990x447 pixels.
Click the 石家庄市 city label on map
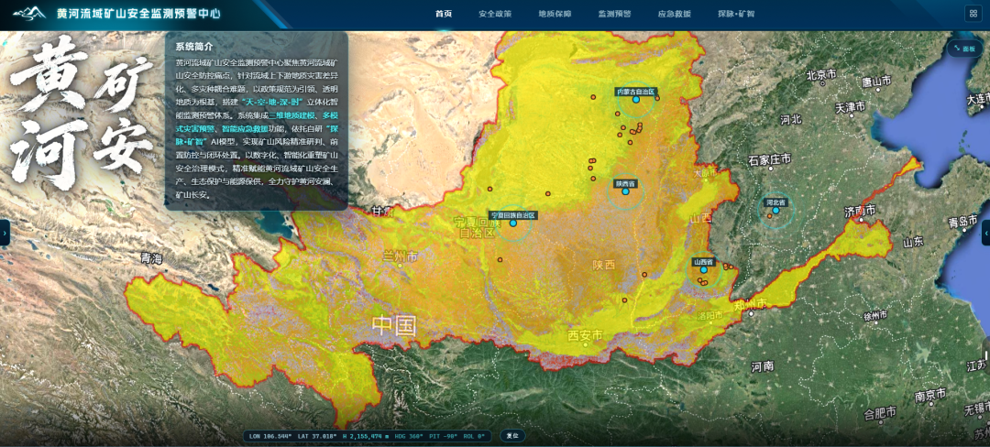point(769,159)
